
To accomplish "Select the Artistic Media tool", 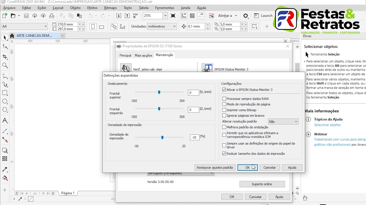I will (x=5, y=85).
